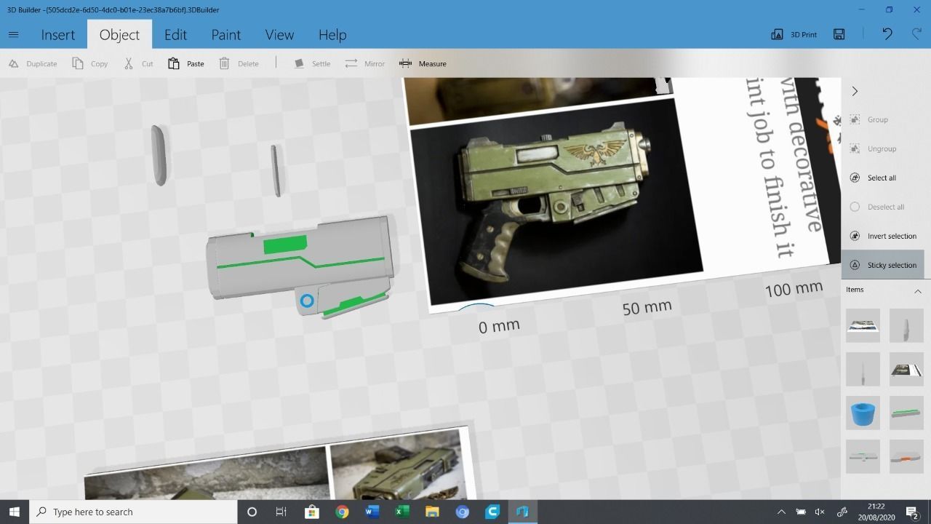Click the 3D Print button
This screenshot has height=524, width=931.
coord(794,35)
